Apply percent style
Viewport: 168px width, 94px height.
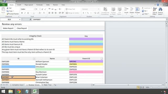tap(88, 13)
